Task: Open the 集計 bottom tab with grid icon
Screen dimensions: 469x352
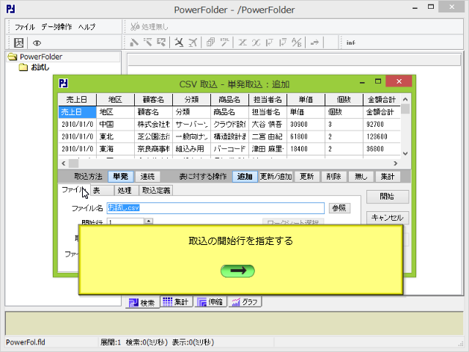Action: tap(176, 301)
